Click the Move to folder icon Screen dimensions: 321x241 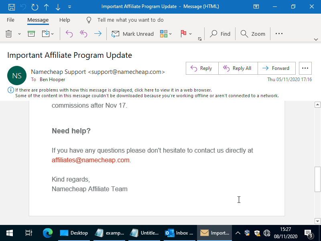[x=46, y=34]
